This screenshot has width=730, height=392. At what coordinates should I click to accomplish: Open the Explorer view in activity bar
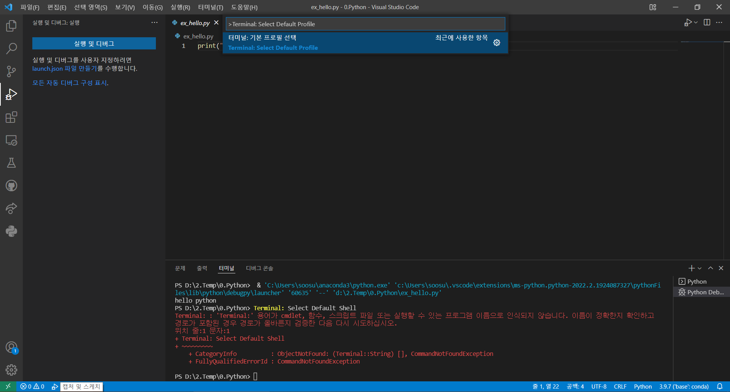11,26
